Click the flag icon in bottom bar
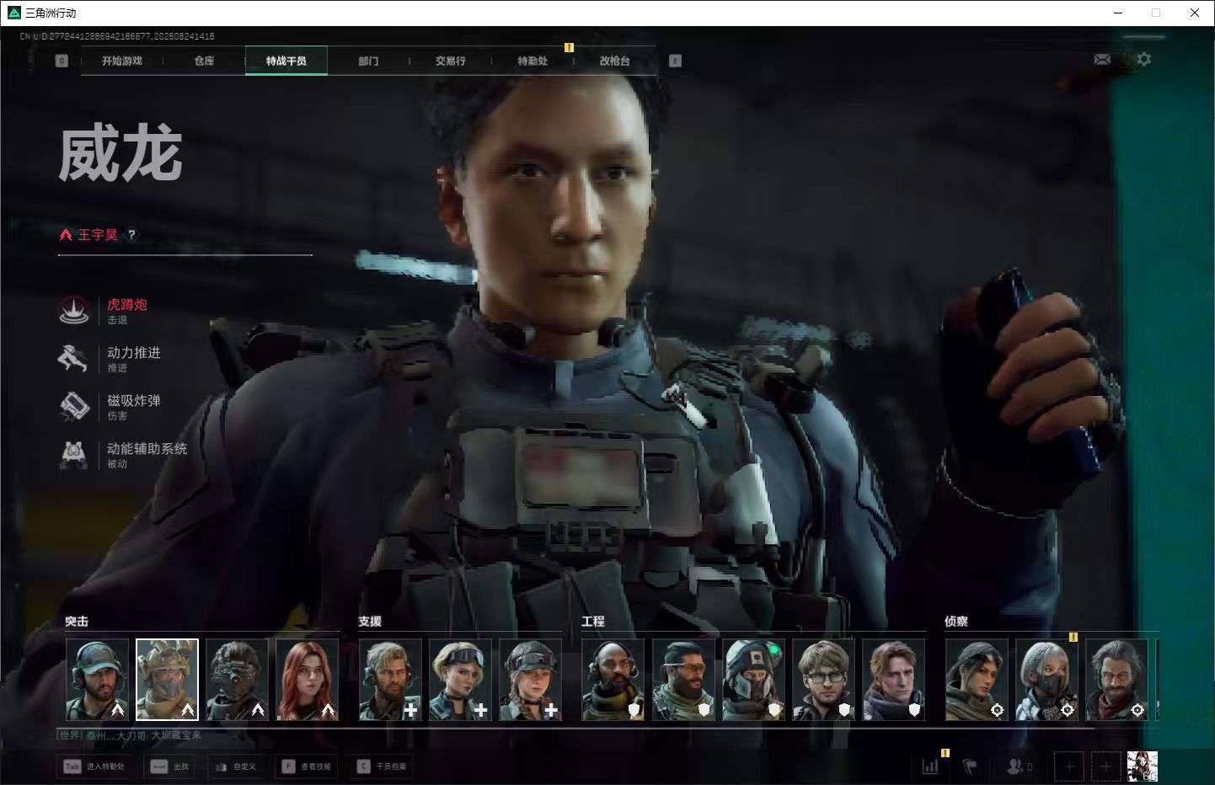The height and width of the screenshot is (785, 1215). [970, 766]
